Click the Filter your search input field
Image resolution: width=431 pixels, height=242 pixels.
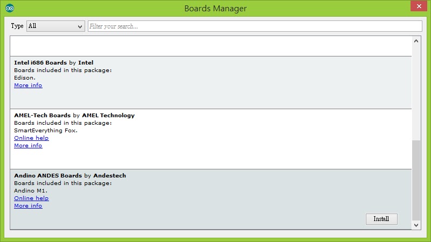tap(255, 26)
